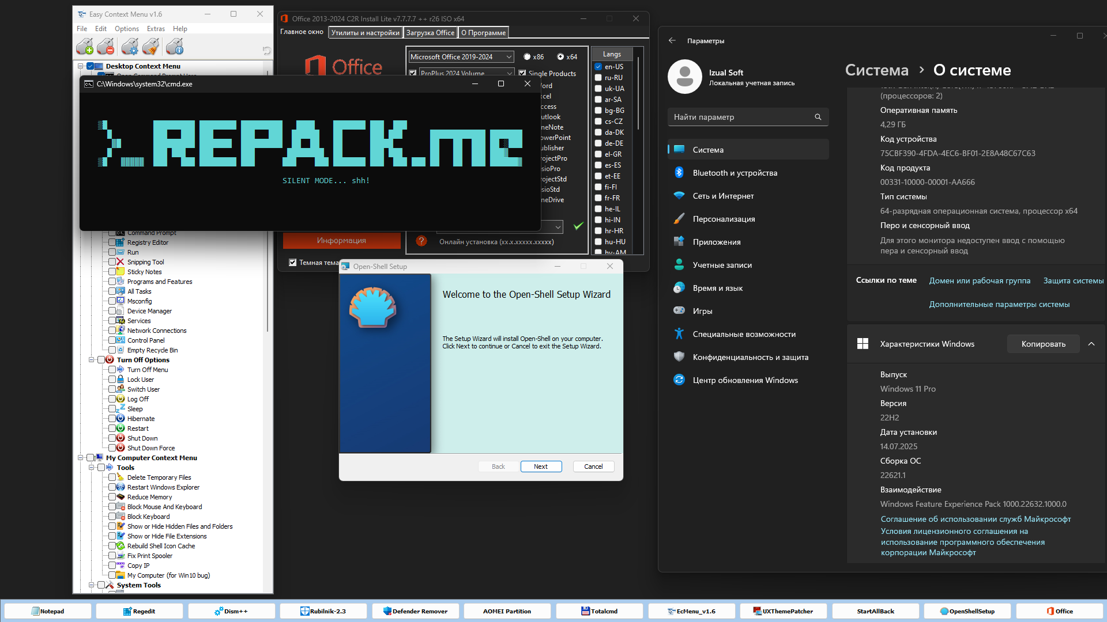This screenshot has width=1107, height=622.
Task: Click the mouse-broom context menu cleaner icon
Action: 151,47
